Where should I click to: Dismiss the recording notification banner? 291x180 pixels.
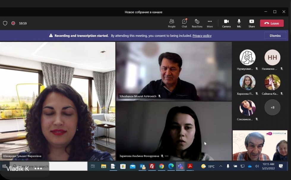coord(275,36)
